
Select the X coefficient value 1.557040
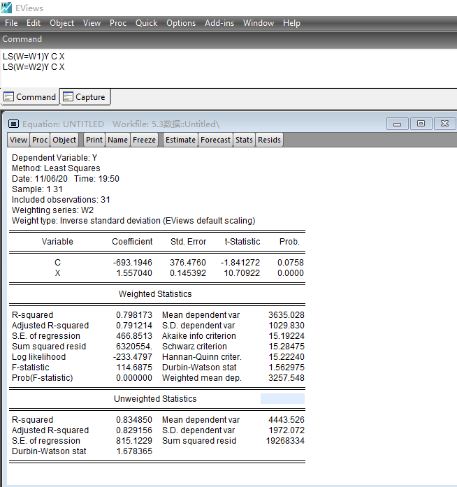(134, 273)
